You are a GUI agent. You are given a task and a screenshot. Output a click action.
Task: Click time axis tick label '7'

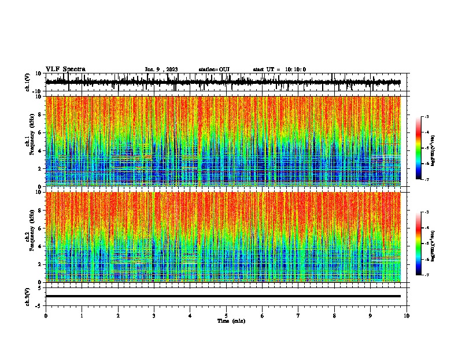point(298,316)
